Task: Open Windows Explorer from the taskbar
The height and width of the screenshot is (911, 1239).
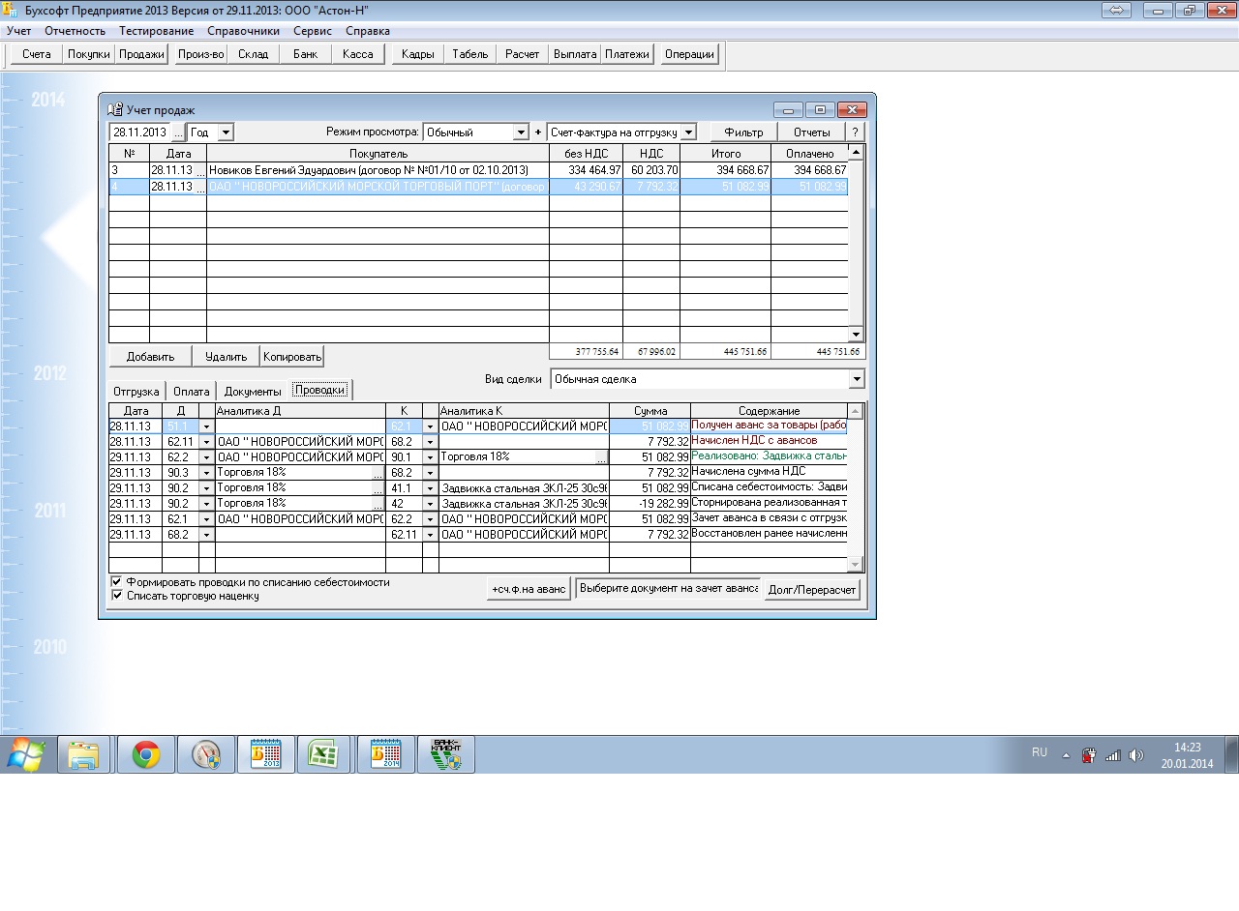Action: (x=84, y=754)
